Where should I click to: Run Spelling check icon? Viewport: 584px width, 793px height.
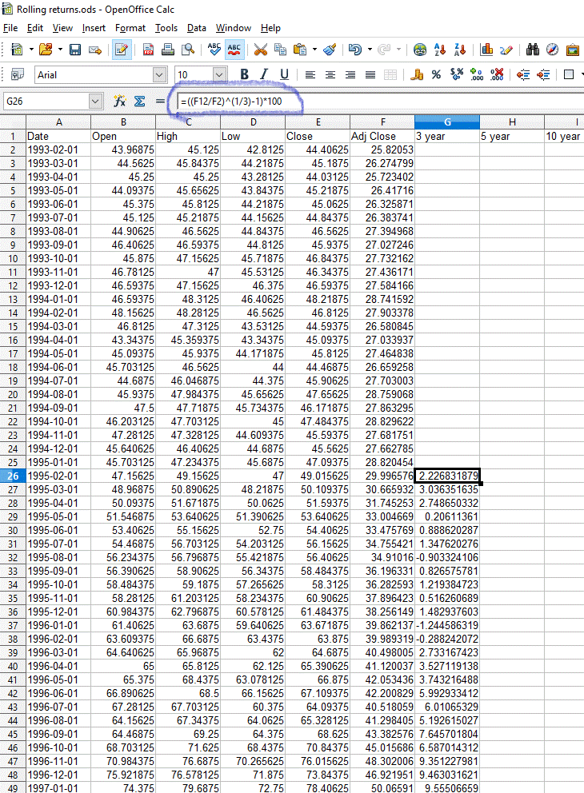tap(214, 49)
